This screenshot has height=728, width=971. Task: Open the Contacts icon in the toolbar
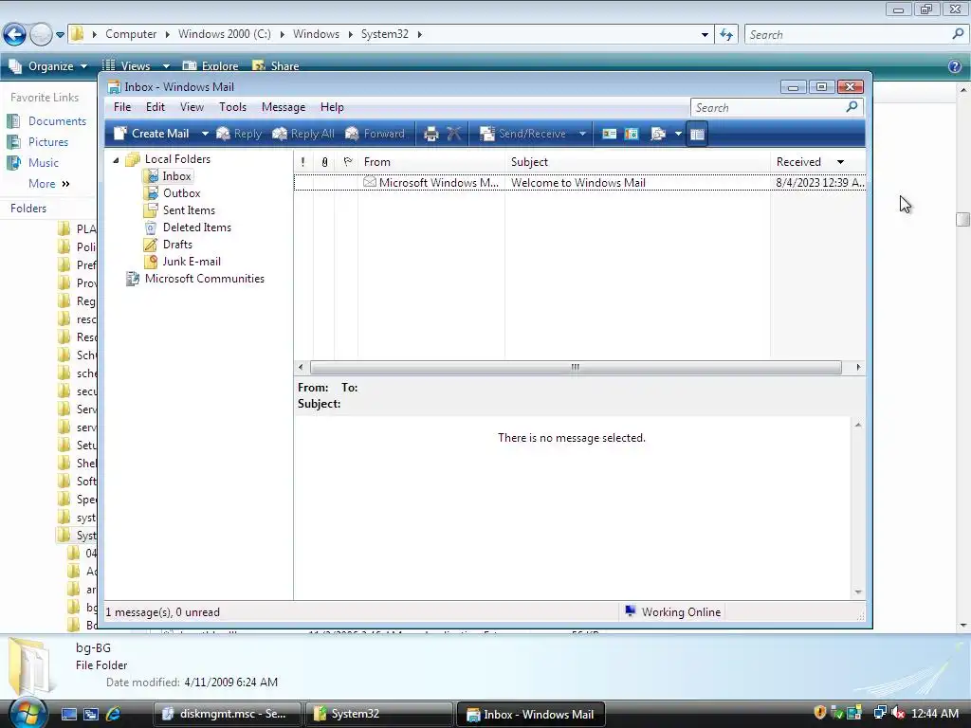(610, 134)
